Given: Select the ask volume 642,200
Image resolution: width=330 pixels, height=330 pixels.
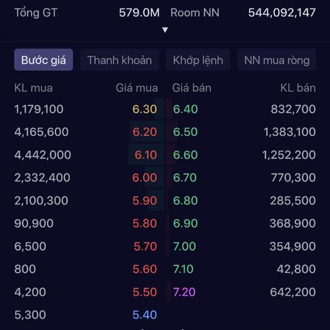Looking at the screenshot, I should 293,292.
